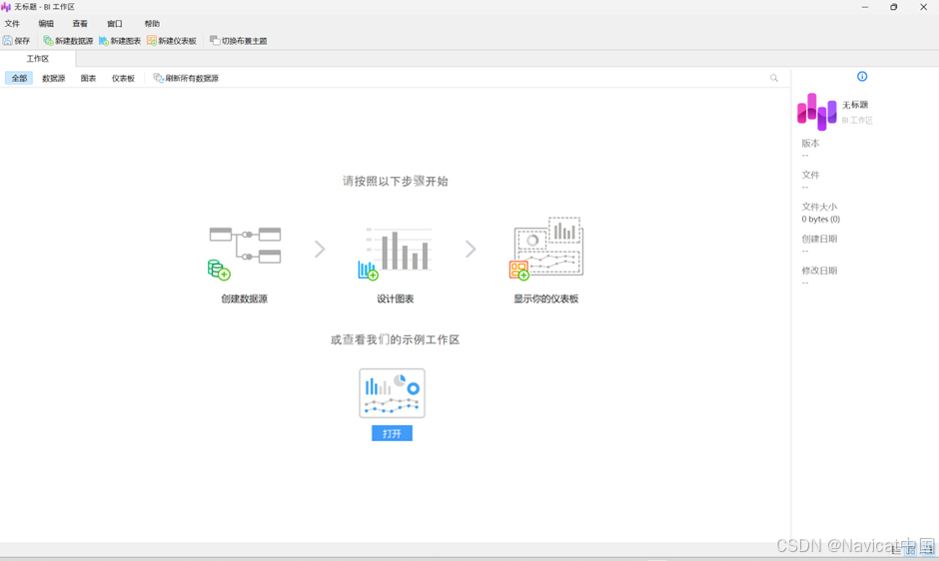Open the 文件 menu

12,23
